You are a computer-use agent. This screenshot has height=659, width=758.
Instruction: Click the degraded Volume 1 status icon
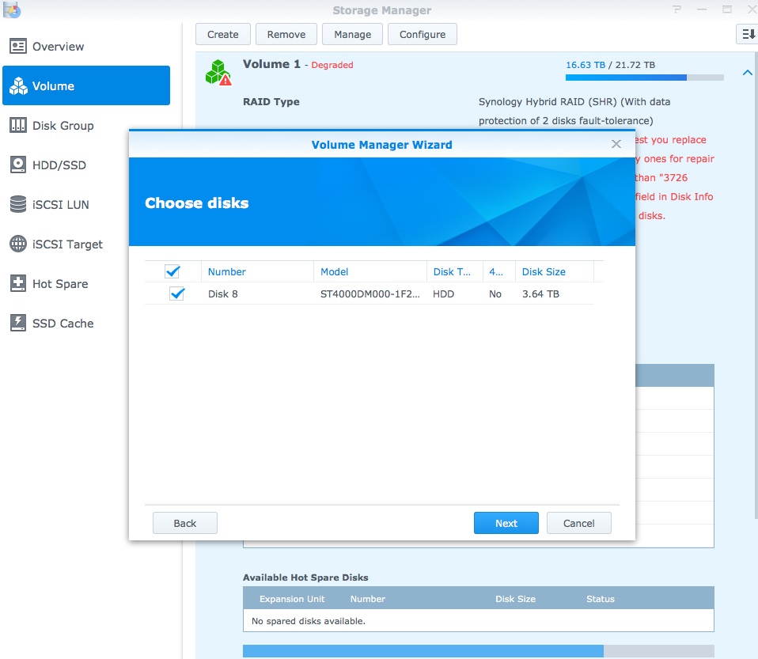[x=218, y=73]
